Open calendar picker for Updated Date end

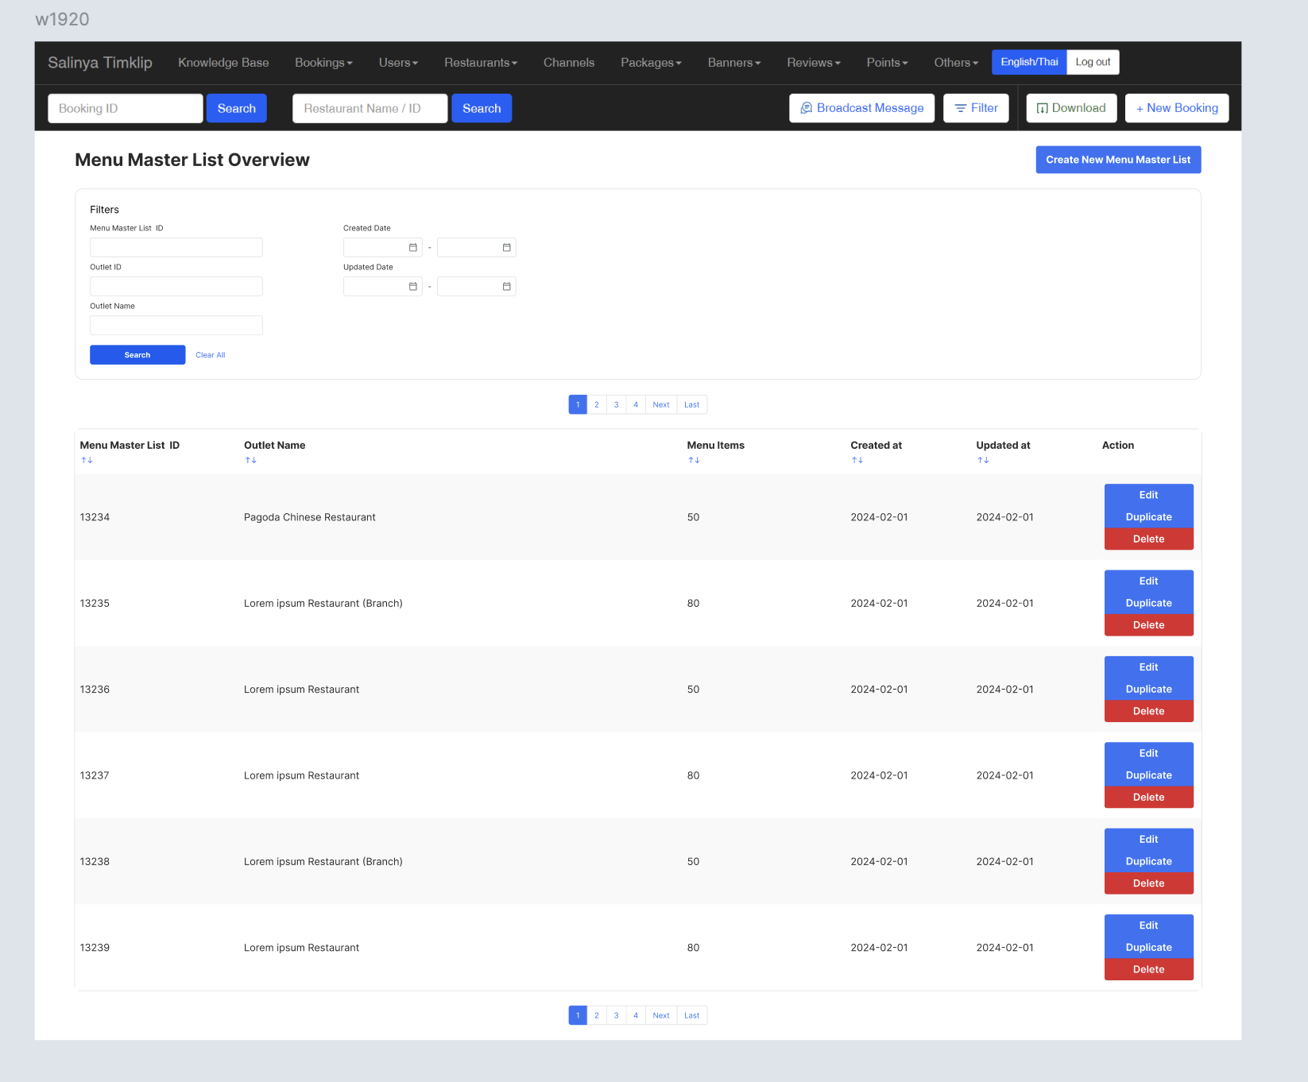[506, 287]
